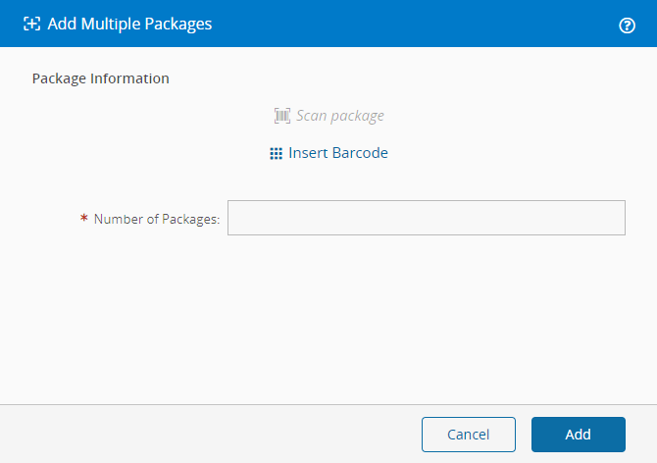Image resolution: width=657 pixels, height=463 pixels.
Task: Confirm with the Add button
Action: [578, 435]
